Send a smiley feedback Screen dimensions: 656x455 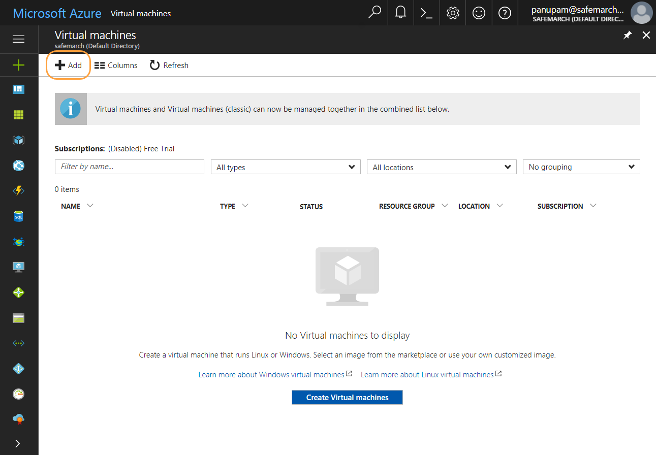click(478, 13)
